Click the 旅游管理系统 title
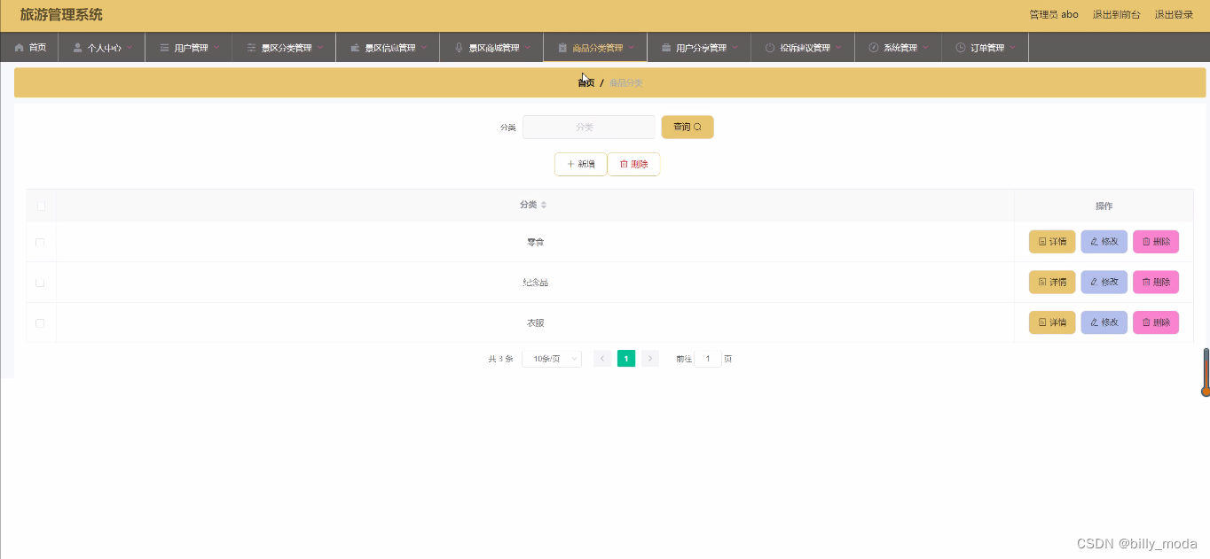Screen dimensions: 1210x559 coord(61,14)
